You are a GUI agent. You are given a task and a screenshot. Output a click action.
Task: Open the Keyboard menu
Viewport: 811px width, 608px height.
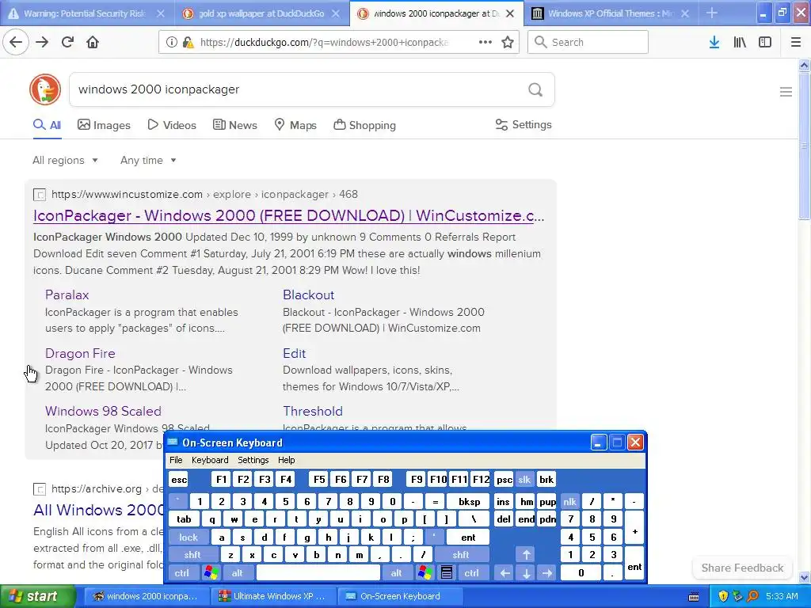coord(210,460)
